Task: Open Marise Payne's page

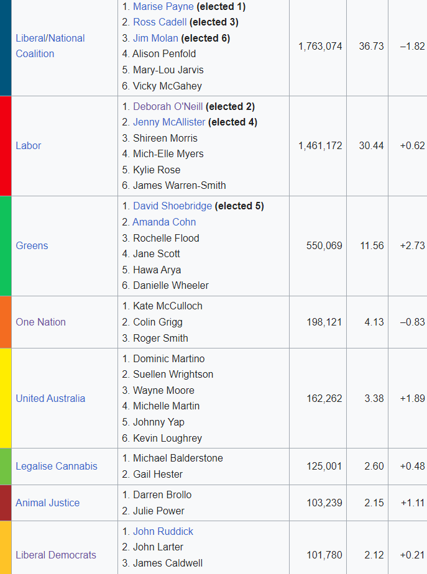Action: click(x=163, y=7)
